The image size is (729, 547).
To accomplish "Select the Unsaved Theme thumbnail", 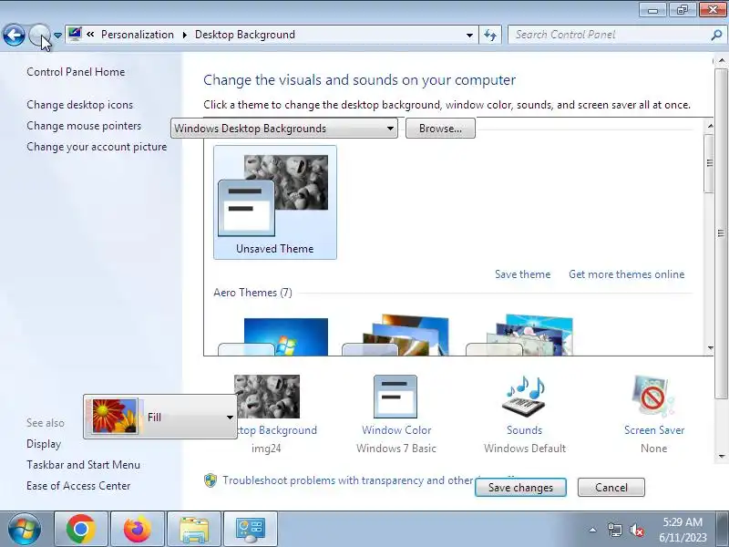I will point(275,202).
